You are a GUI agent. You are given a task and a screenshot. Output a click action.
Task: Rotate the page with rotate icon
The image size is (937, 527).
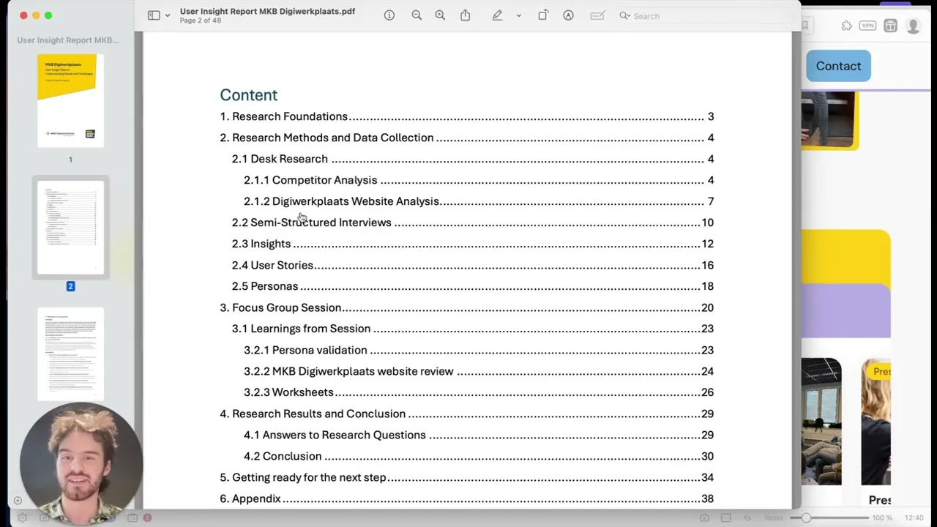click(x=543, y=15)
